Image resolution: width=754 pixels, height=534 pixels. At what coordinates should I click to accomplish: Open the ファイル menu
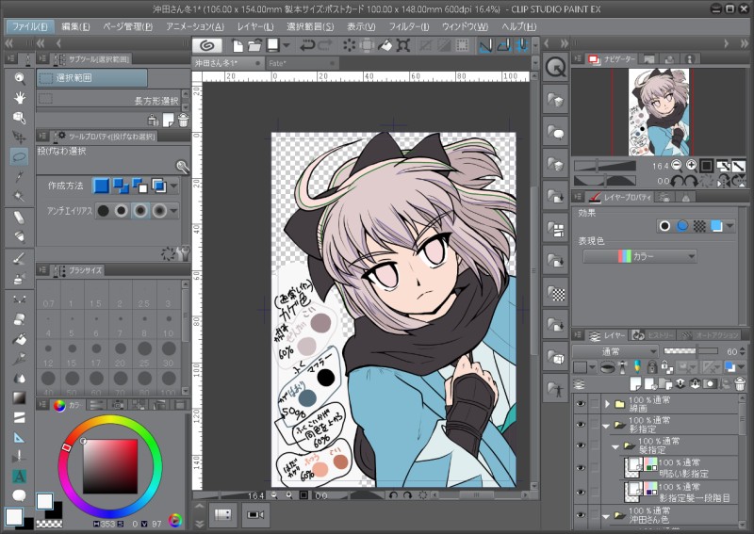[x=29, y=26]
